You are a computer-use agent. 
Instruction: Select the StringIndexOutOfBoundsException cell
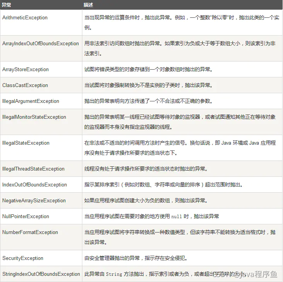[x=41, y=274]
